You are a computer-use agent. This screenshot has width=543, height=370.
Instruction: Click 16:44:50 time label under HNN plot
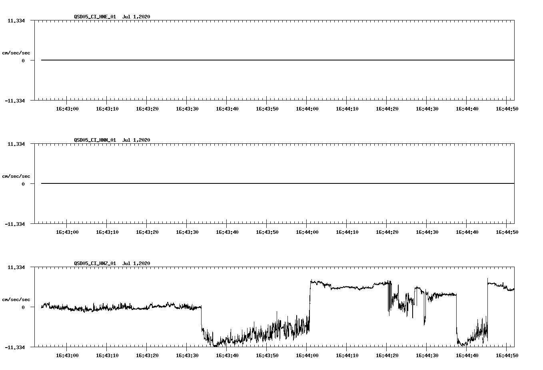tap(507, 232)
